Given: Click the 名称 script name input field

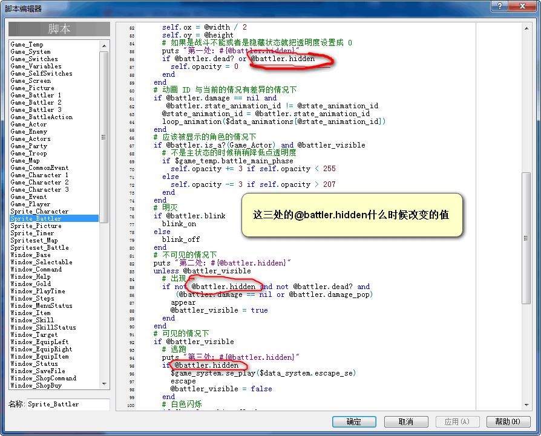Looking at the screenshot, I should point(68,405).
